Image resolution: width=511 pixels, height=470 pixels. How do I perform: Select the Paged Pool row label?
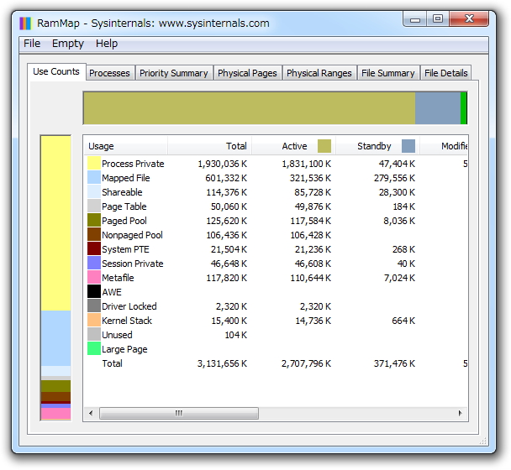pos(124,221)
